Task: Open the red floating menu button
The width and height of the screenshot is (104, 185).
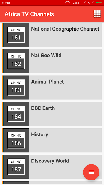Action: click(x=91, y=172)
